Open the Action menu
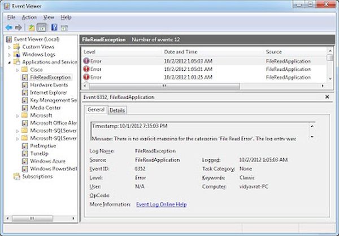Screen dimensions: 339x236 click(x=29, y=17)
